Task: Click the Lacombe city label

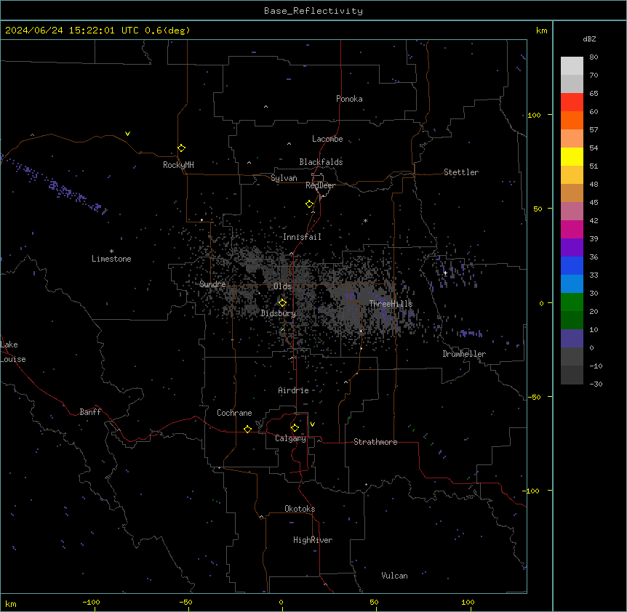Action: tap(327, 139)
